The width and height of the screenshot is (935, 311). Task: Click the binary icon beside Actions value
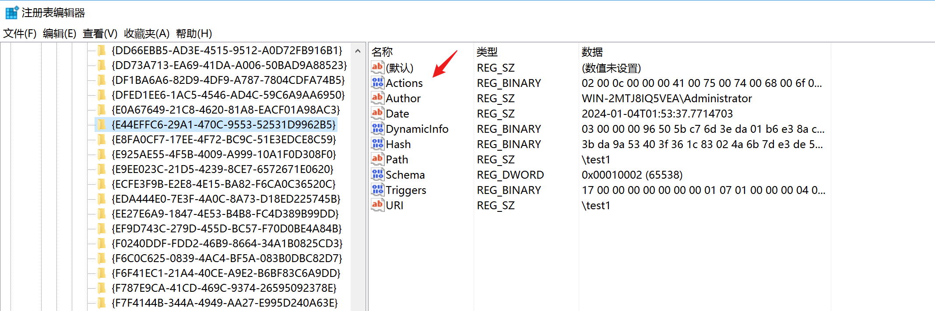(377, 83)
